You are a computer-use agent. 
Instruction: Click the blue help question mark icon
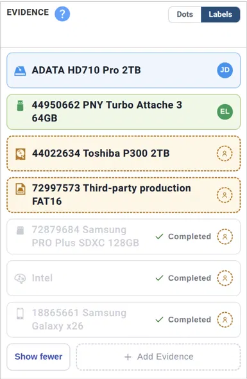[x=62, y=13]
